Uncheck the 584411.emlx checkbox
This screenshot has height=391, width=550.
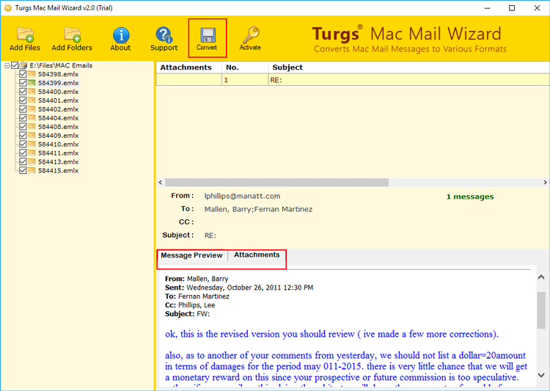coord(23,153)
